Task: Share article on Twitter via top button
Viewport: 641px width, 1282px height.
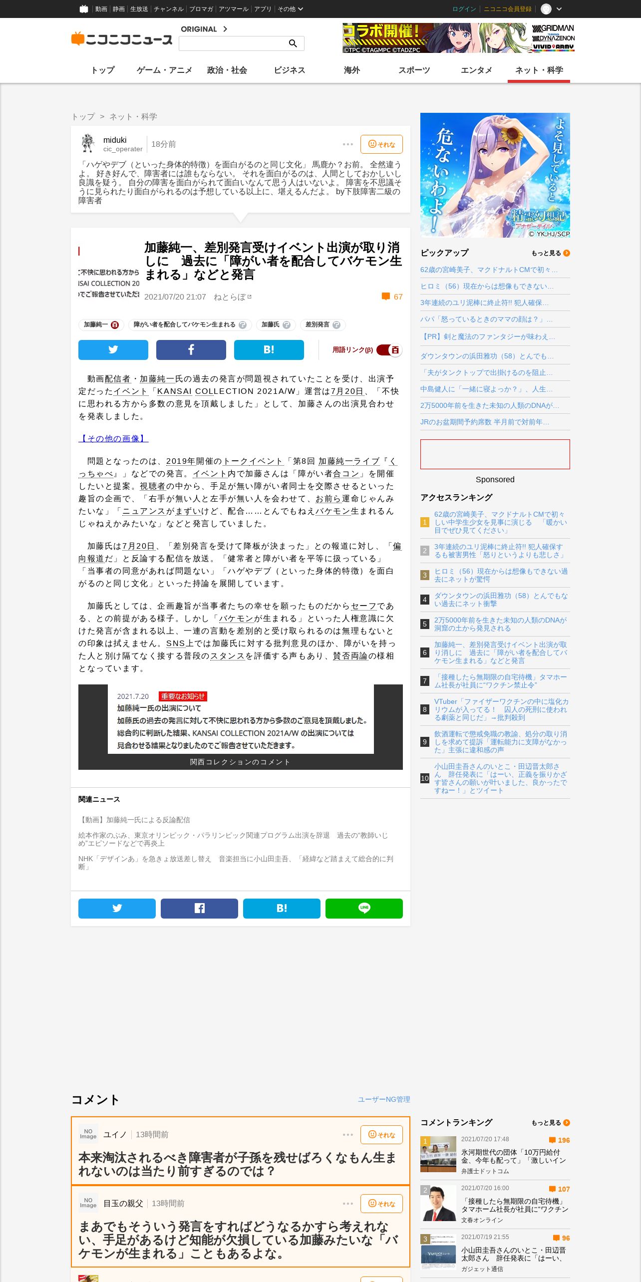Action: pyautogui.click(x=113, y=350)
